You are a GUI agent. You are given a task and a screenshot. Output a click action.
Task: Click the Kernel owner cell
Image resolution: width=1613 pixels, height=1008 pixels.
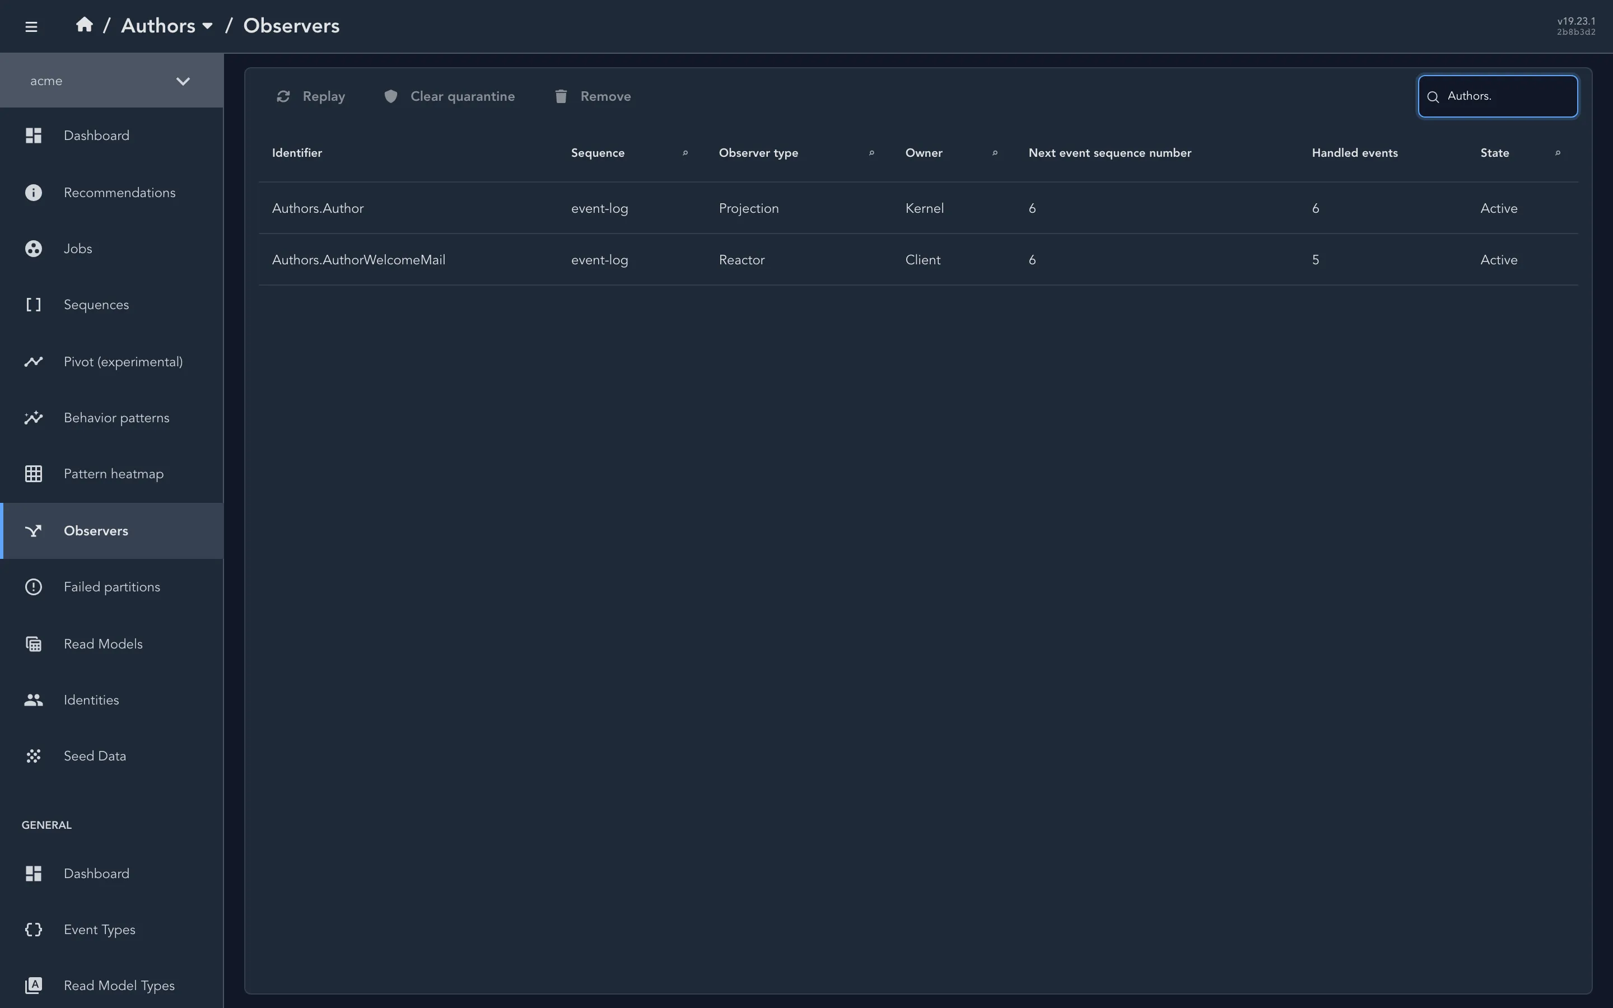pos(925,208)
